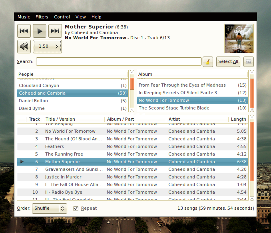Open the Music menu
The height and width of the screenshot is (233, 271).
(24, 17)
